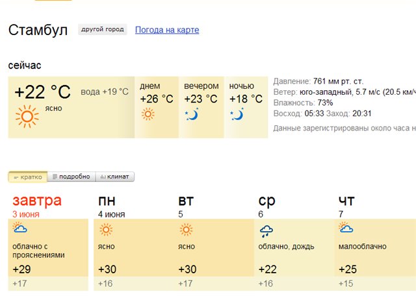Select the ср day column heading
Image resolution: width=416 pixels, height=307 pixels.
266,201
